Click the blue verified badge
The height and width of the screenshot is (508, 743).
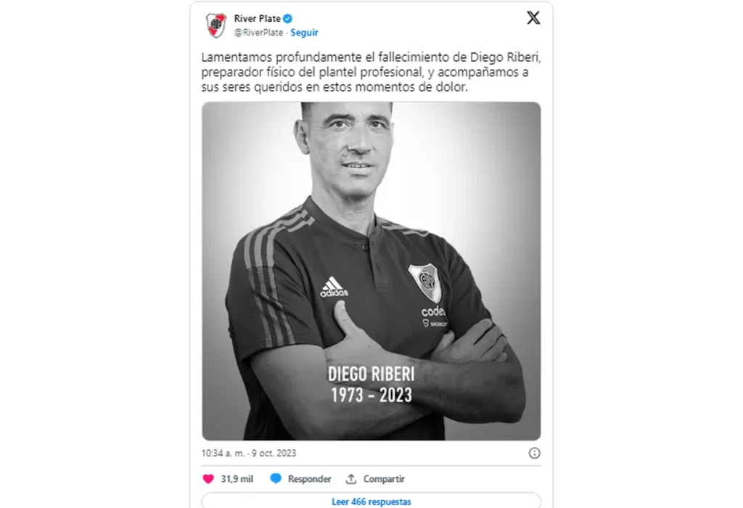287,19
